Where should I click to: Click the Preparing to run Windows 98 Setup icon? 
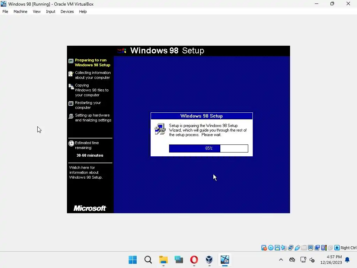(x=71, y=61)
